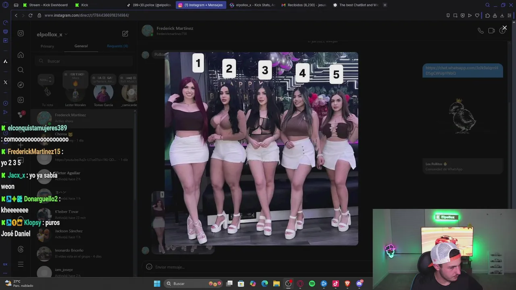Open Tomas Garcia's note avatar
The image size is (516, 290).
click(103, 93)
